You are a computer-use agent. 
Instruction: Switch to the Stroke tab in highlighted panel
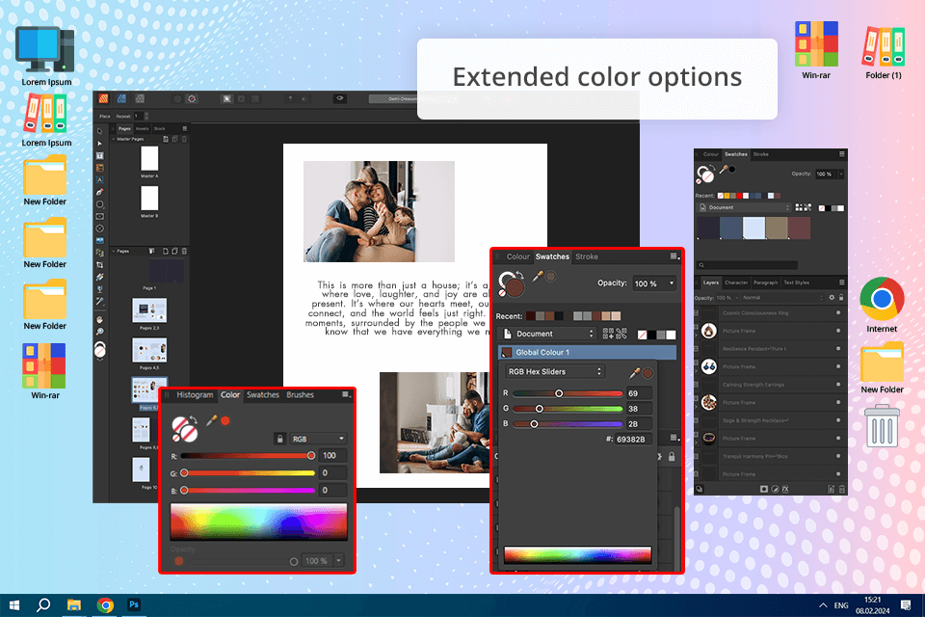click(587, 256)
